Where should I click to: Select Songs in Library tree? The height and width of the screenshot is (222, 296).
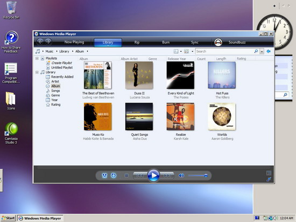55,91
